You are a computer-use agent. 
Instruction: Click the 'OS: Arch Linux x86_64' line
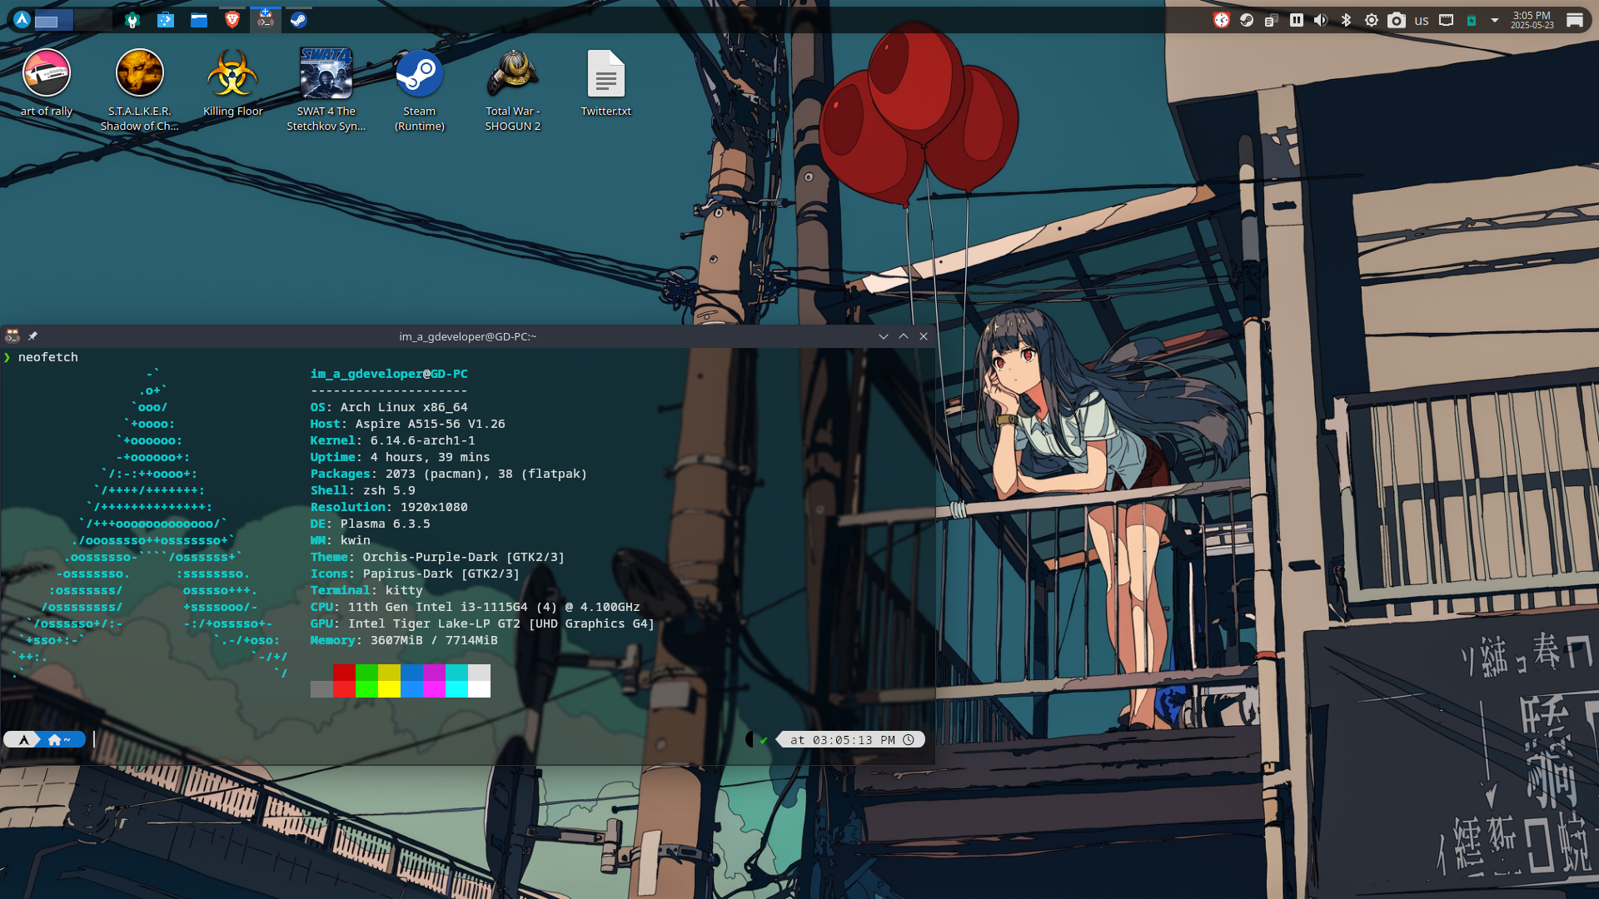389,407
